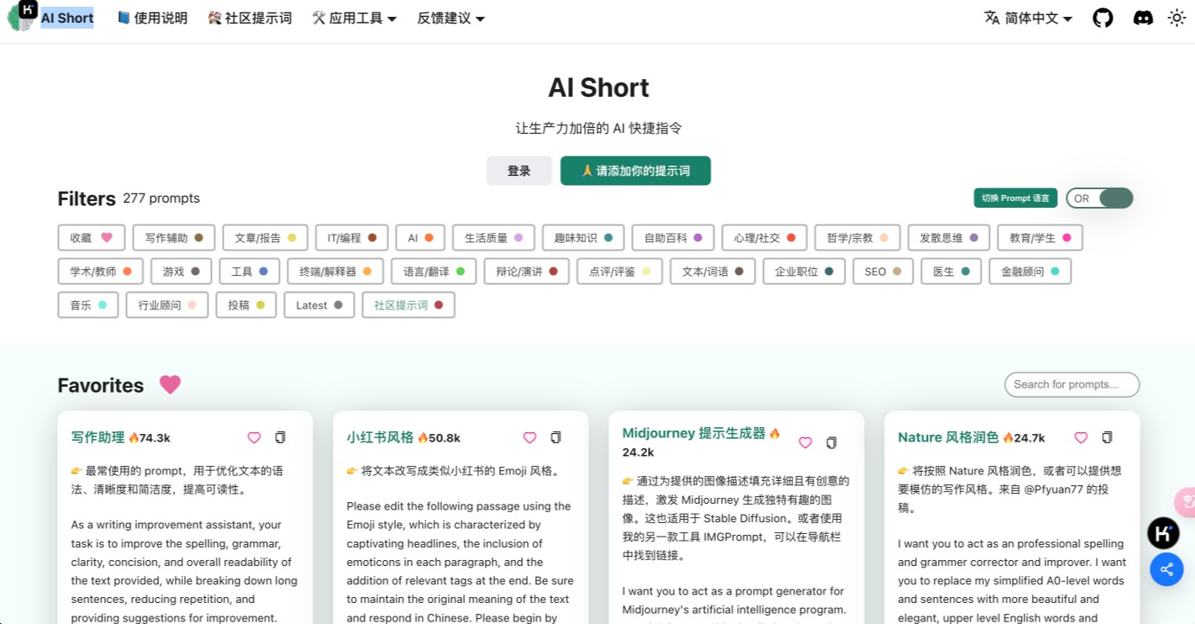Favorite the 写作助理 card with heart
This screenshot has width=1195, height=624.
click(x=254, y=437)
